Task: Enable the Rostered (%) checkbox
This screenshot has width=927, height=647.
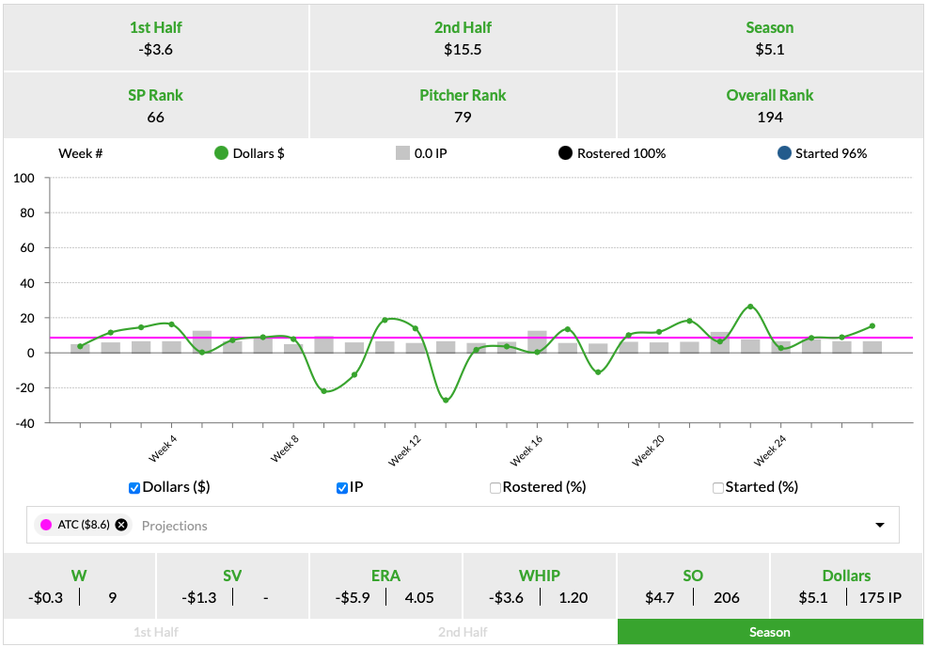Action: click(495, 488)
